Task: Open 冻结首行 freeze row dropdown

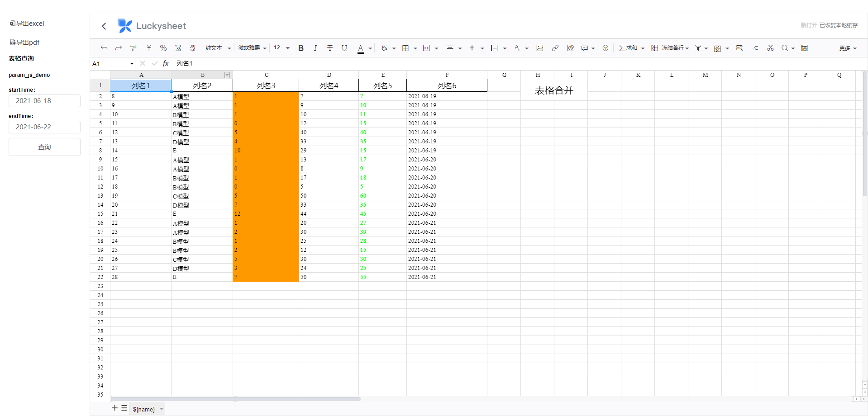Action: (687, 48)
